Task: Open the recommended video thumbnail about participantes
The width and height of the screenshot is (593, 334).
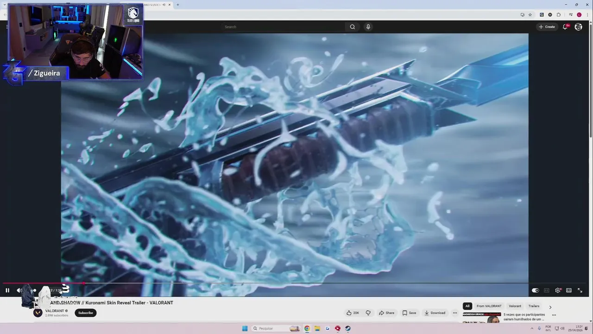Action: click(482, 318)
